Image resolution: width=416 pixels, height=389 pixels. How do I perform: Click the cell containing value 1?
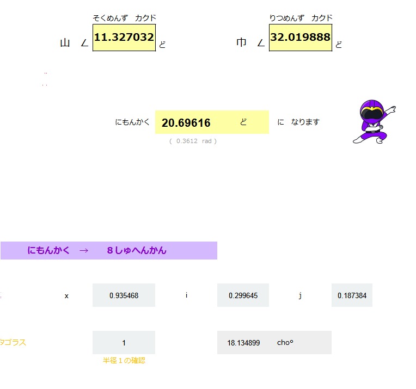tap(124, 343)
